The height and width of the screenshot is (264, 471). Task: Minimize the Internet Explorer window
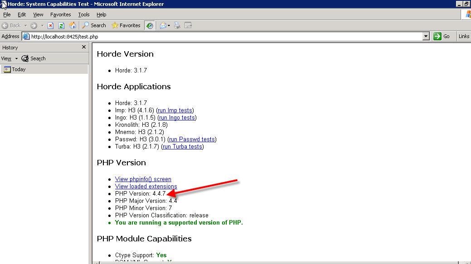tap(459, 4)
